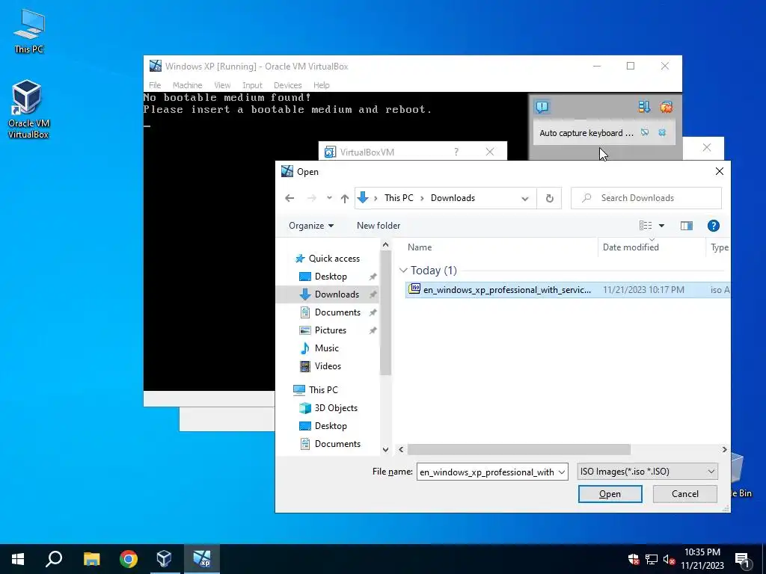Expand the view options dropdown arrow
Viewport: 766px width, 574px height.
pos(661,226)
